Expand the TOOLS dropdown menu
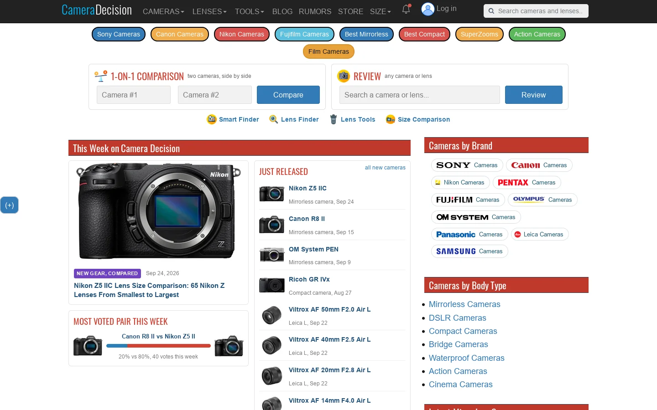Image resolution: width=657 pixels, height=410 pixels. tap(250, 11)
